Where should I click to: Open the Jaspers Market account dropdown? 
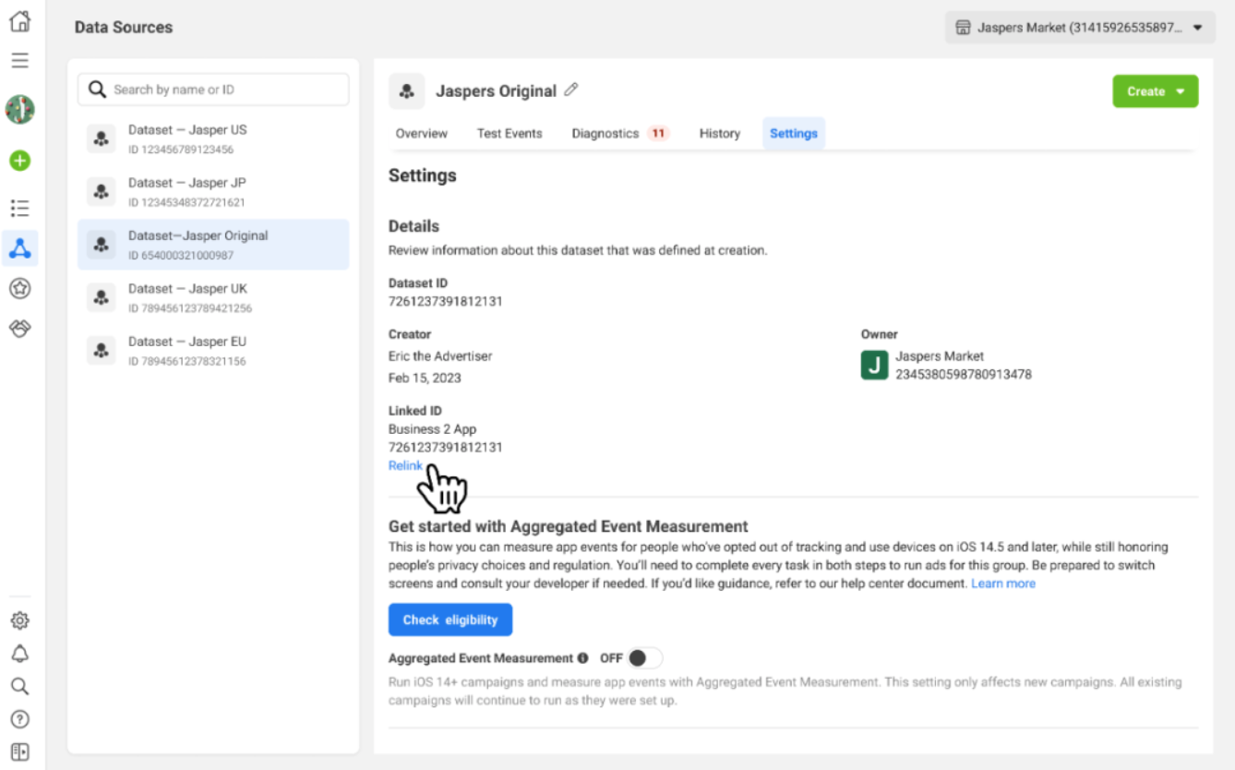point(1079,28)
